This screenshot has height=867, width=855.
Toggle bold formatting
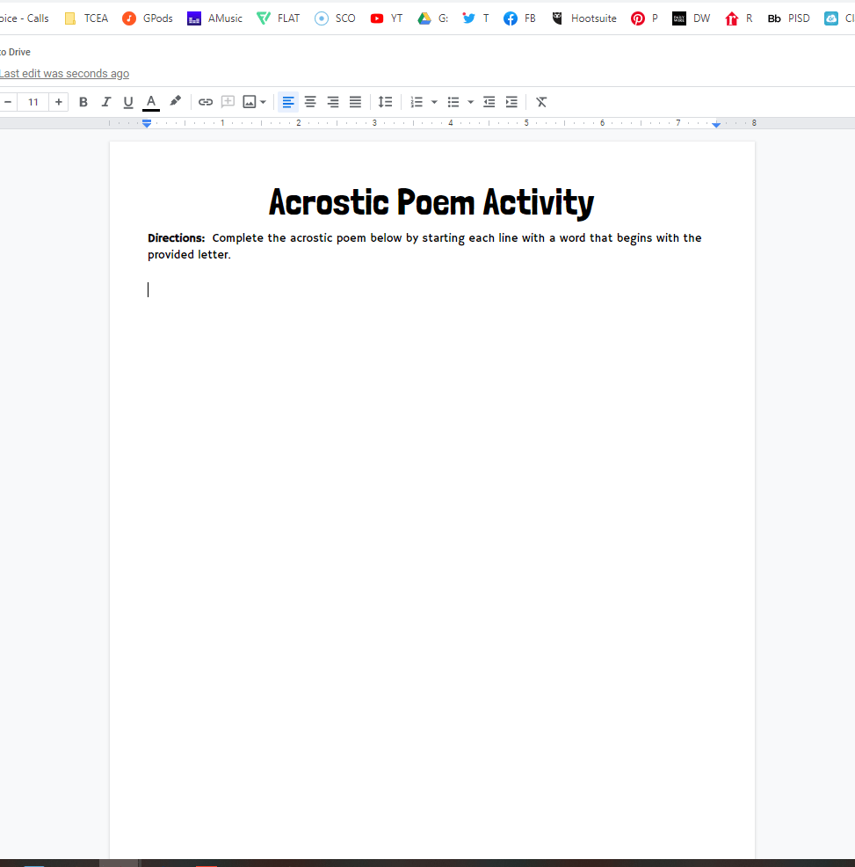tap(83, 101)
